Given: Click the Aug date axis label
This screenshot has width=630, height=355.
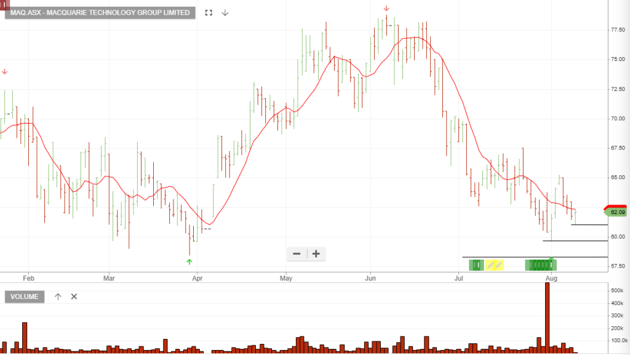Looking at the screenshot, I should coord(552,278).
